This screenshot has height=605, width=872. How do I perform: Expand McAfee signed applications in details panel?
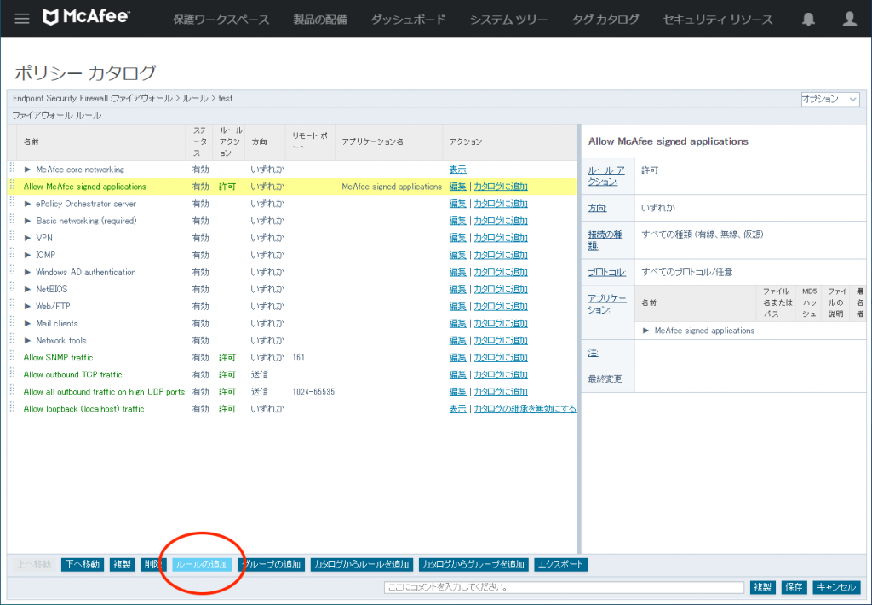(x=645, y=331)
